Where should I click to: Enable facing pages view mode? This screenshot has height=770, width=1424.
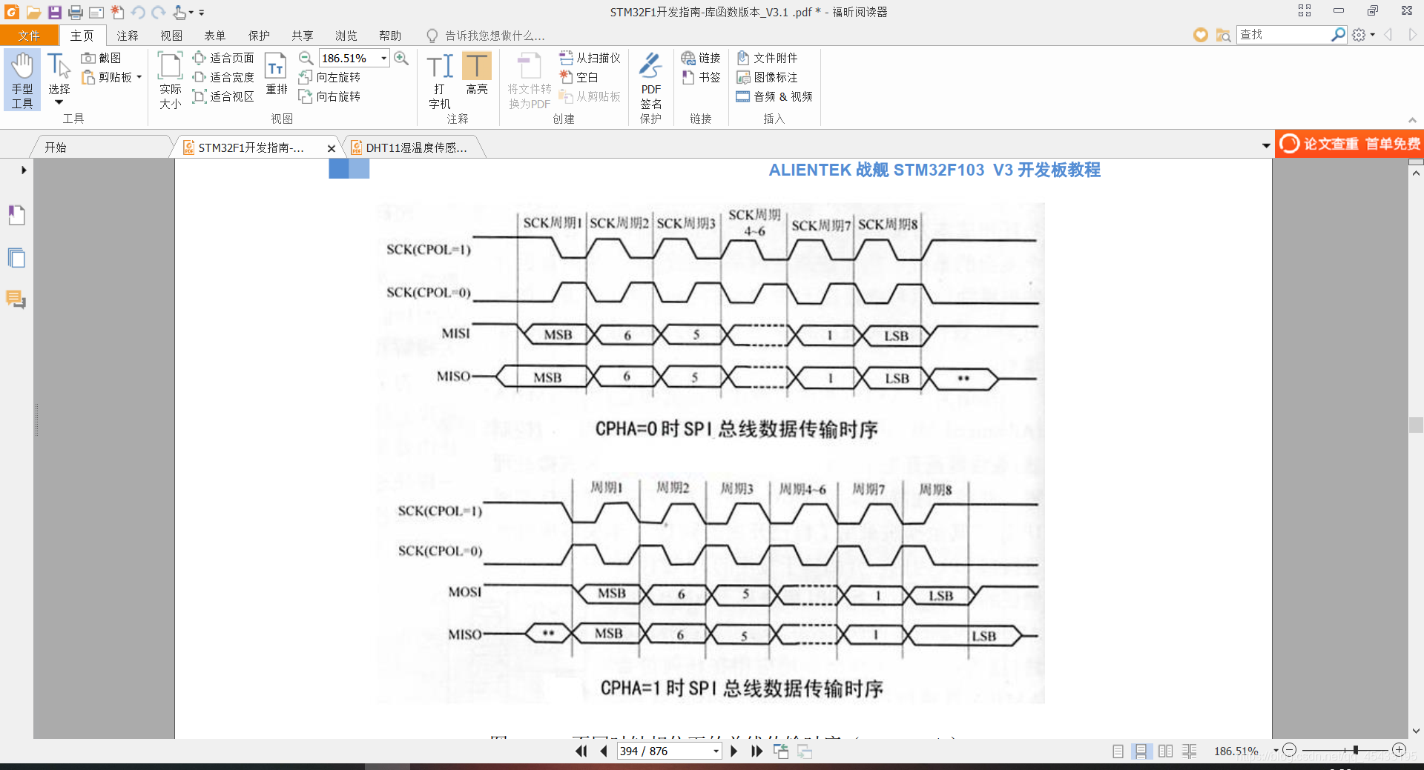(1165, 751)
